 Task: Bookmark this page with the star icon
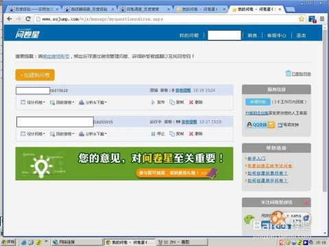pos(302,19)
